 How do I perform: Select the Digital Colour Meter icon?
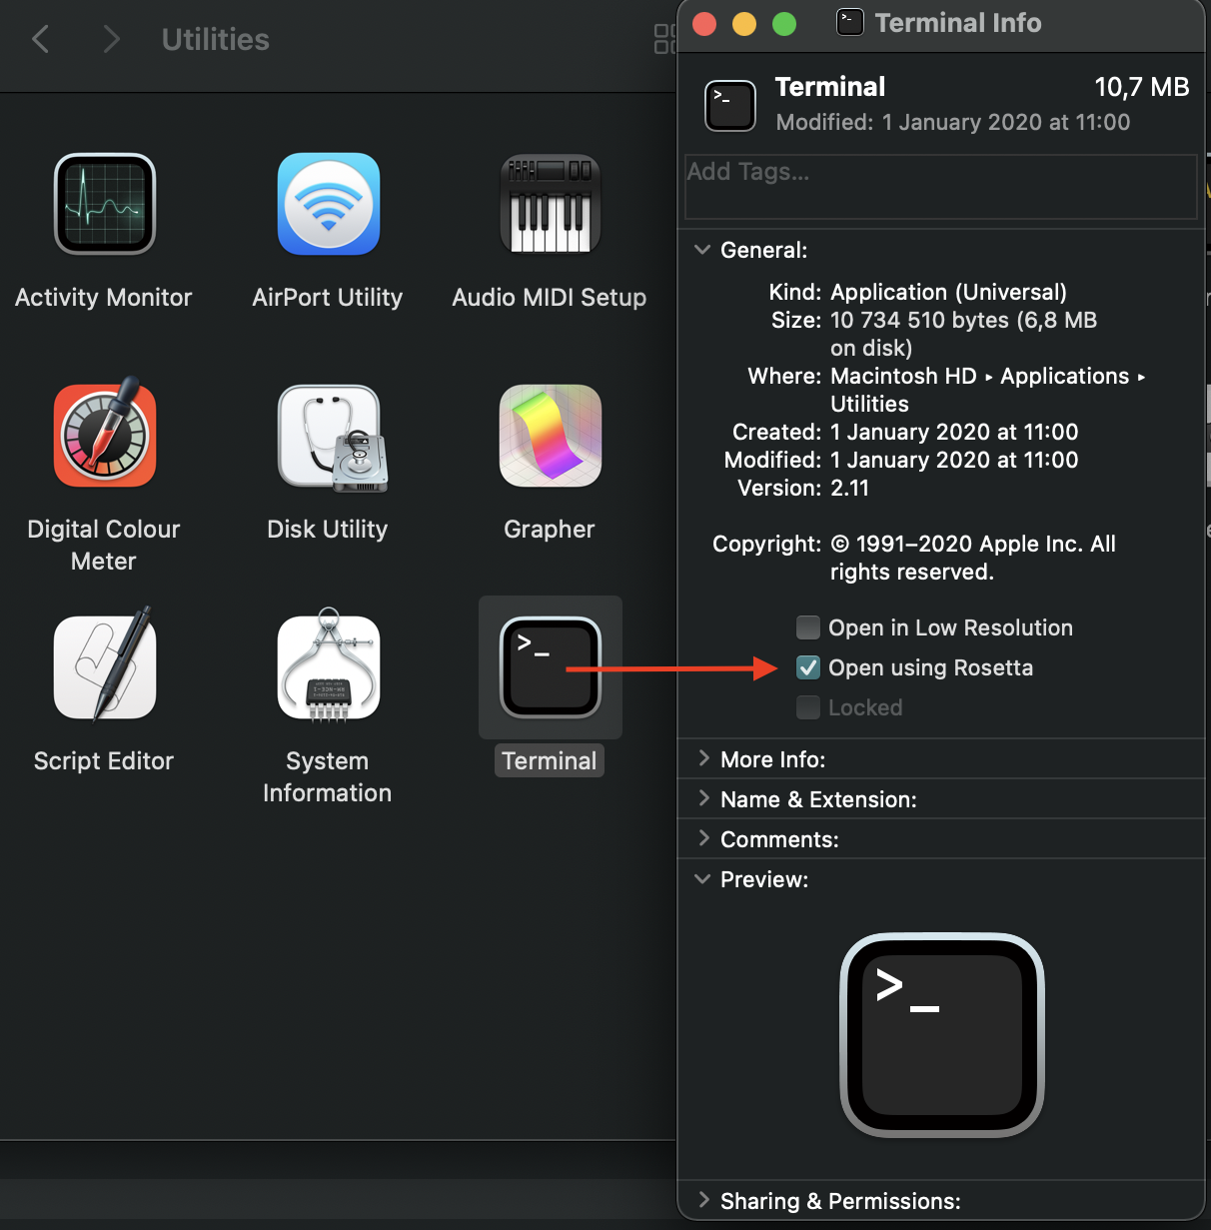pyautogui.click(x=105, y=436)
